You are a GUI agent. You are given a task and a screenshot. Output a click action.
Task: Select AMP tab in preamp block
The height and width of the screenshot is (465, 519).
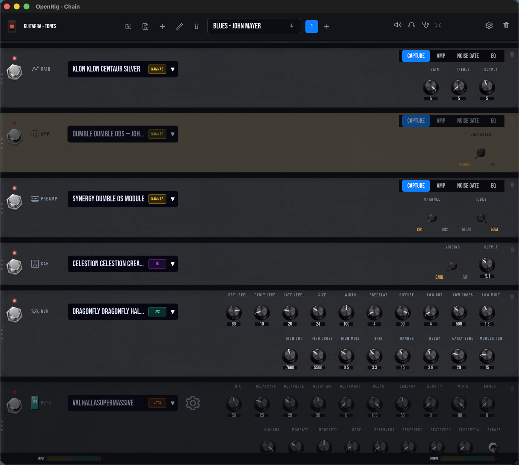tap(441, 186)
